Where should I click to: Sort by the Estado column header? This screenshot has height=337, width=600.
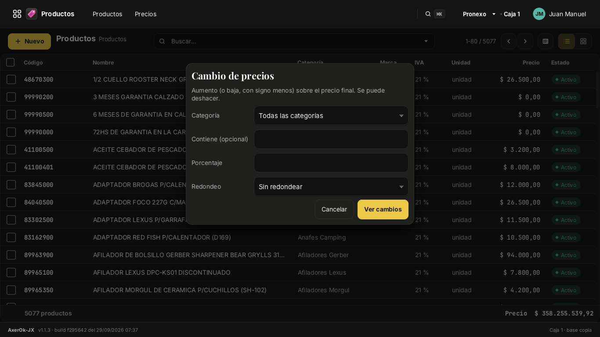click(x=560, y=63)
